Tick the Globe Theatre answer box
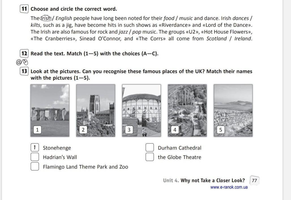 pos(150,157)
